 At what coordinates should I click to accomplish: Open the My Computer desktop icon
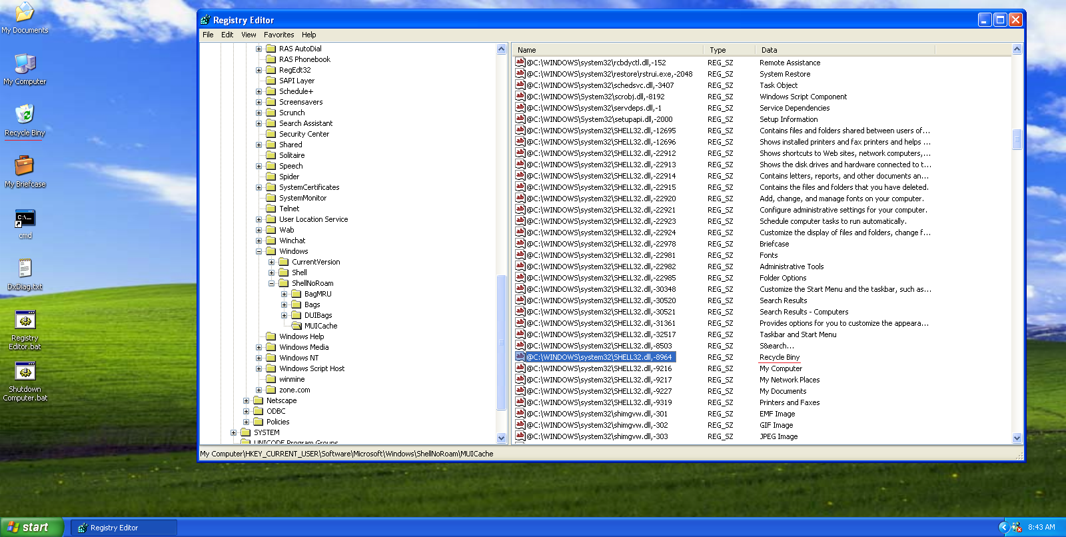25,65
